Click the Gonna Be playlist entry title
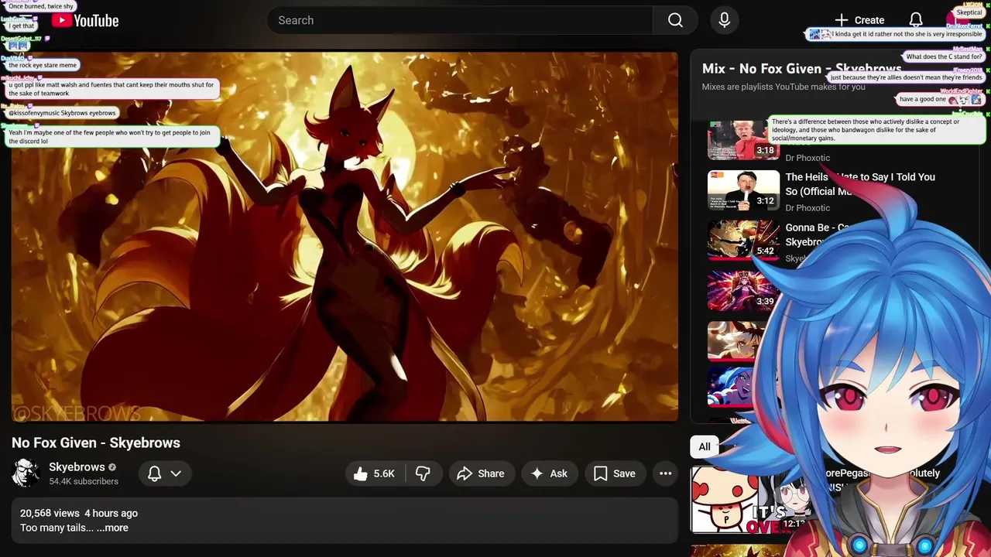The width and height of the screenshot is (991, 557). [818, 234]
